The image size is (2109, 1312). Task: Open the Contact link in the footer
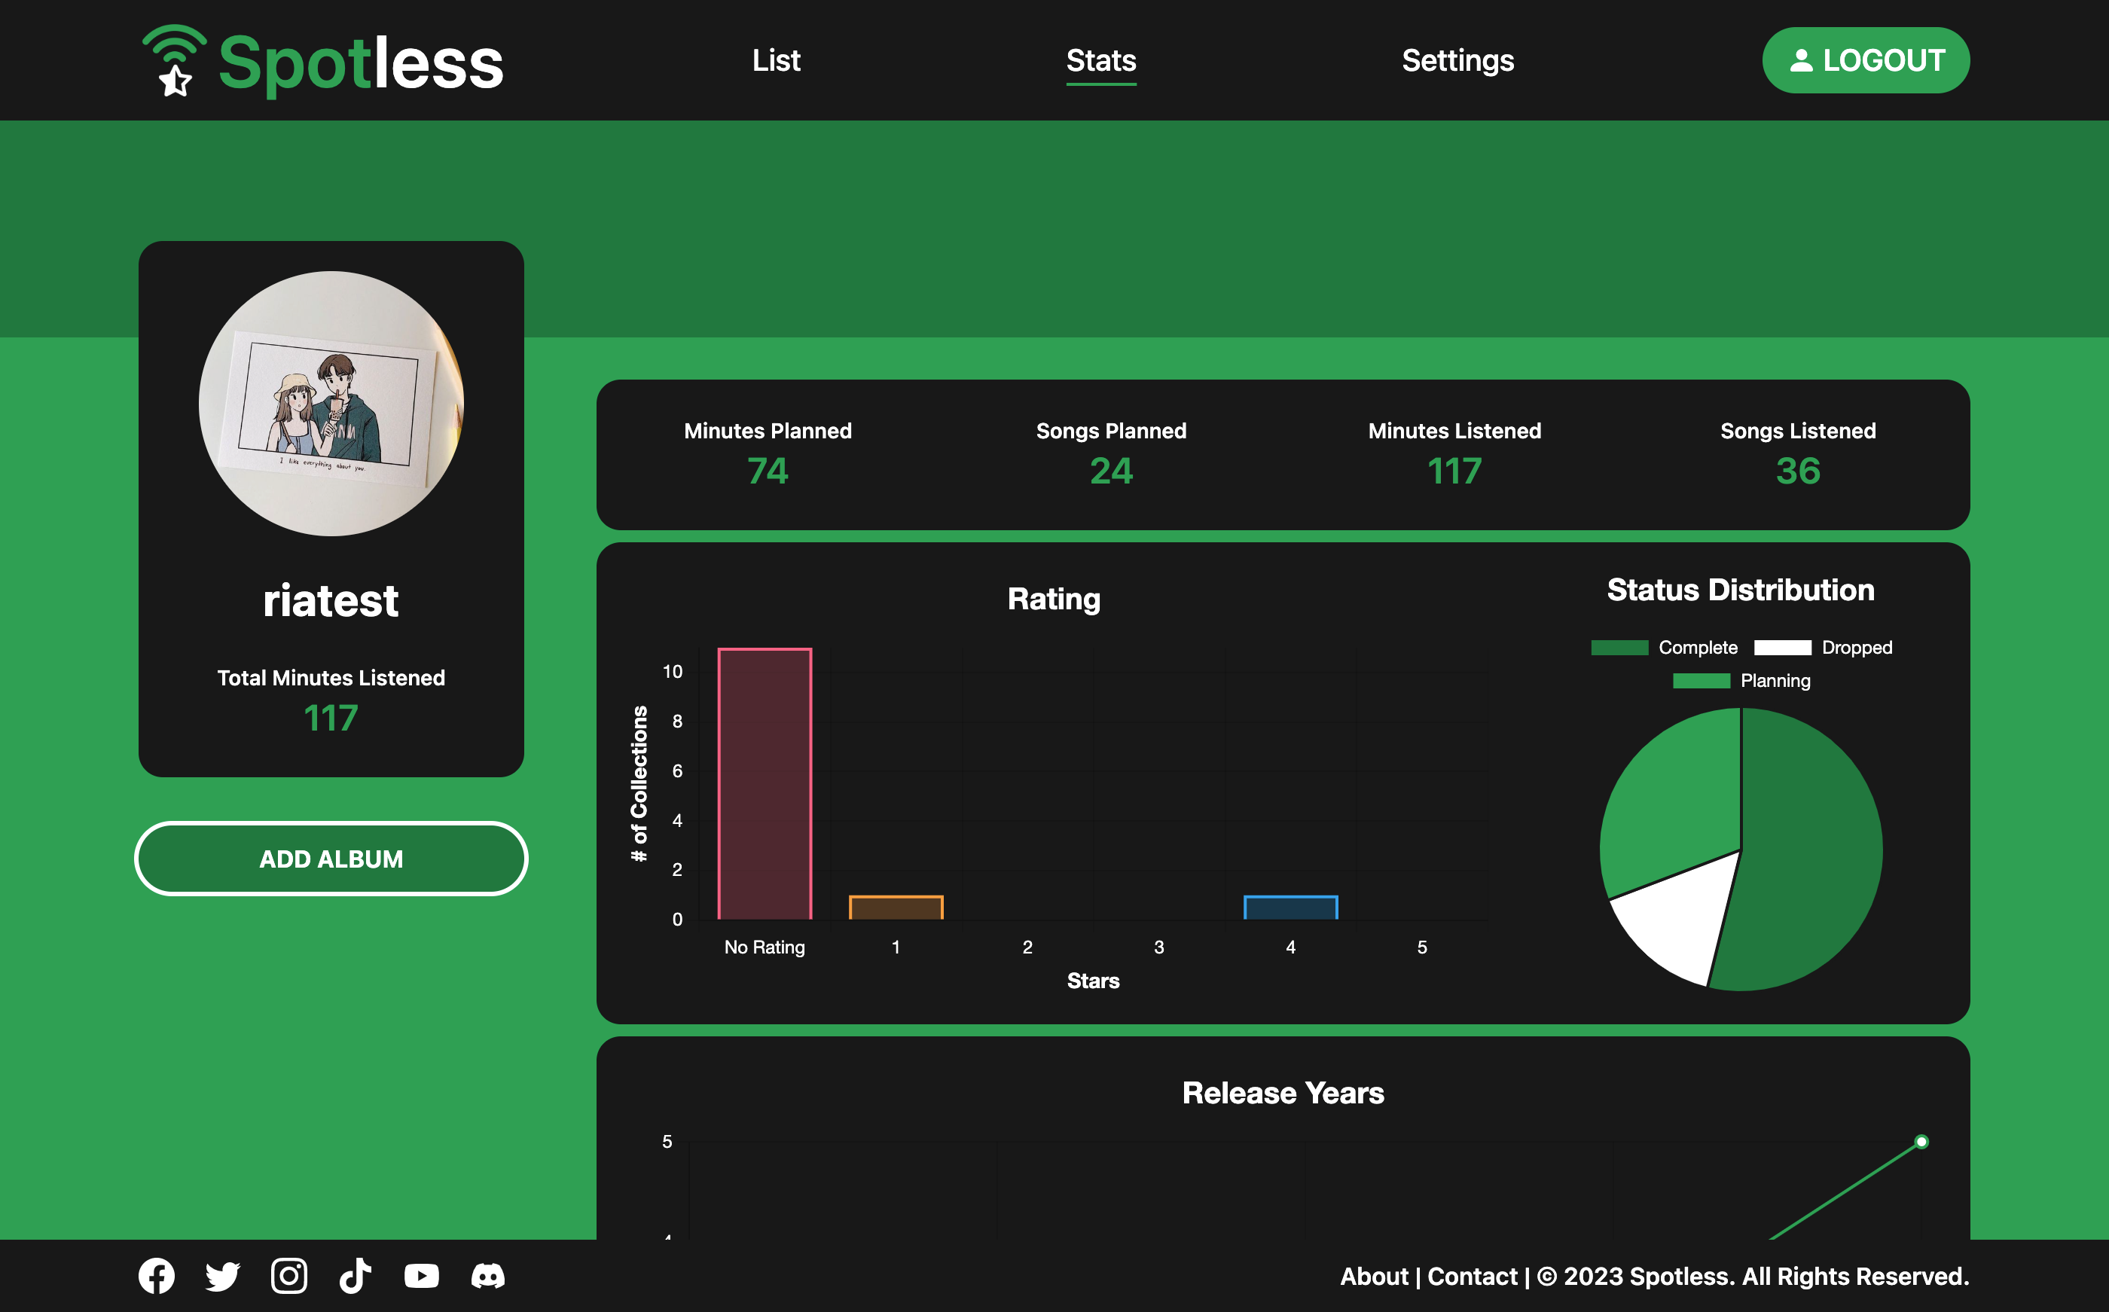coord(1473,1276)
